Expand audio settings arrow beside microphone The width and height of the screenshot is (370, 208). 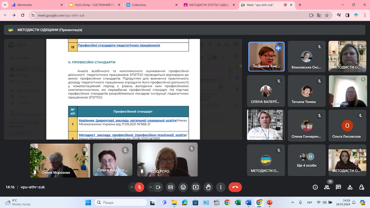click(x=132, y=187)
